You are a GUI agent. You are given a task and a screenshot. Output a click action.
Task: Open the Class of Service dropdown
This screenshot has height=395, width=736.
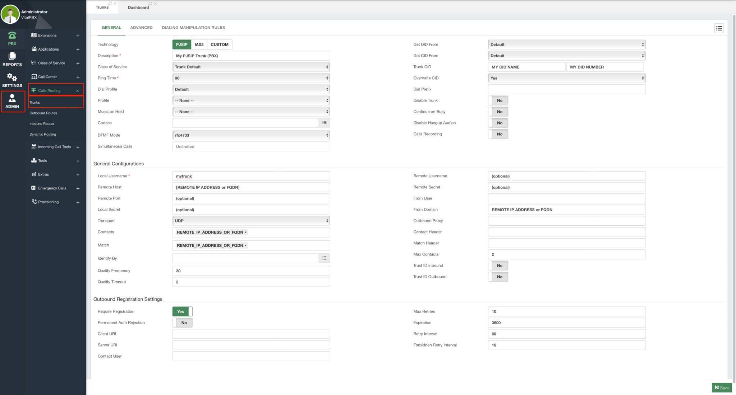[x=251, y=67]
